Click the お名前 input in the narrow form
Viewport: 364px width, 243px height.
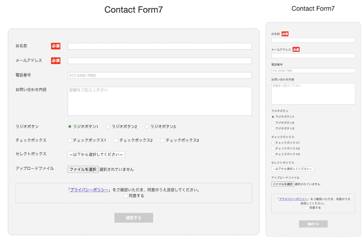coord(313,40)
